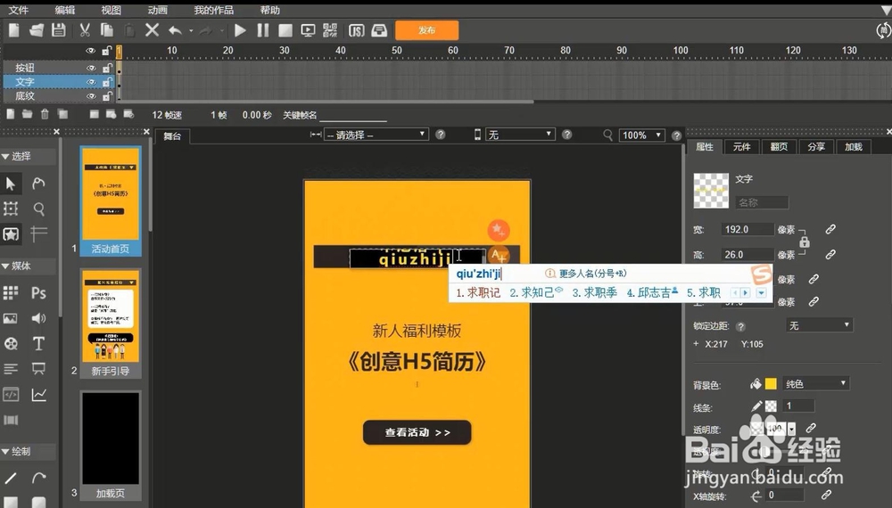Switch to the 翻页 tab

click(x=779, y=146)
